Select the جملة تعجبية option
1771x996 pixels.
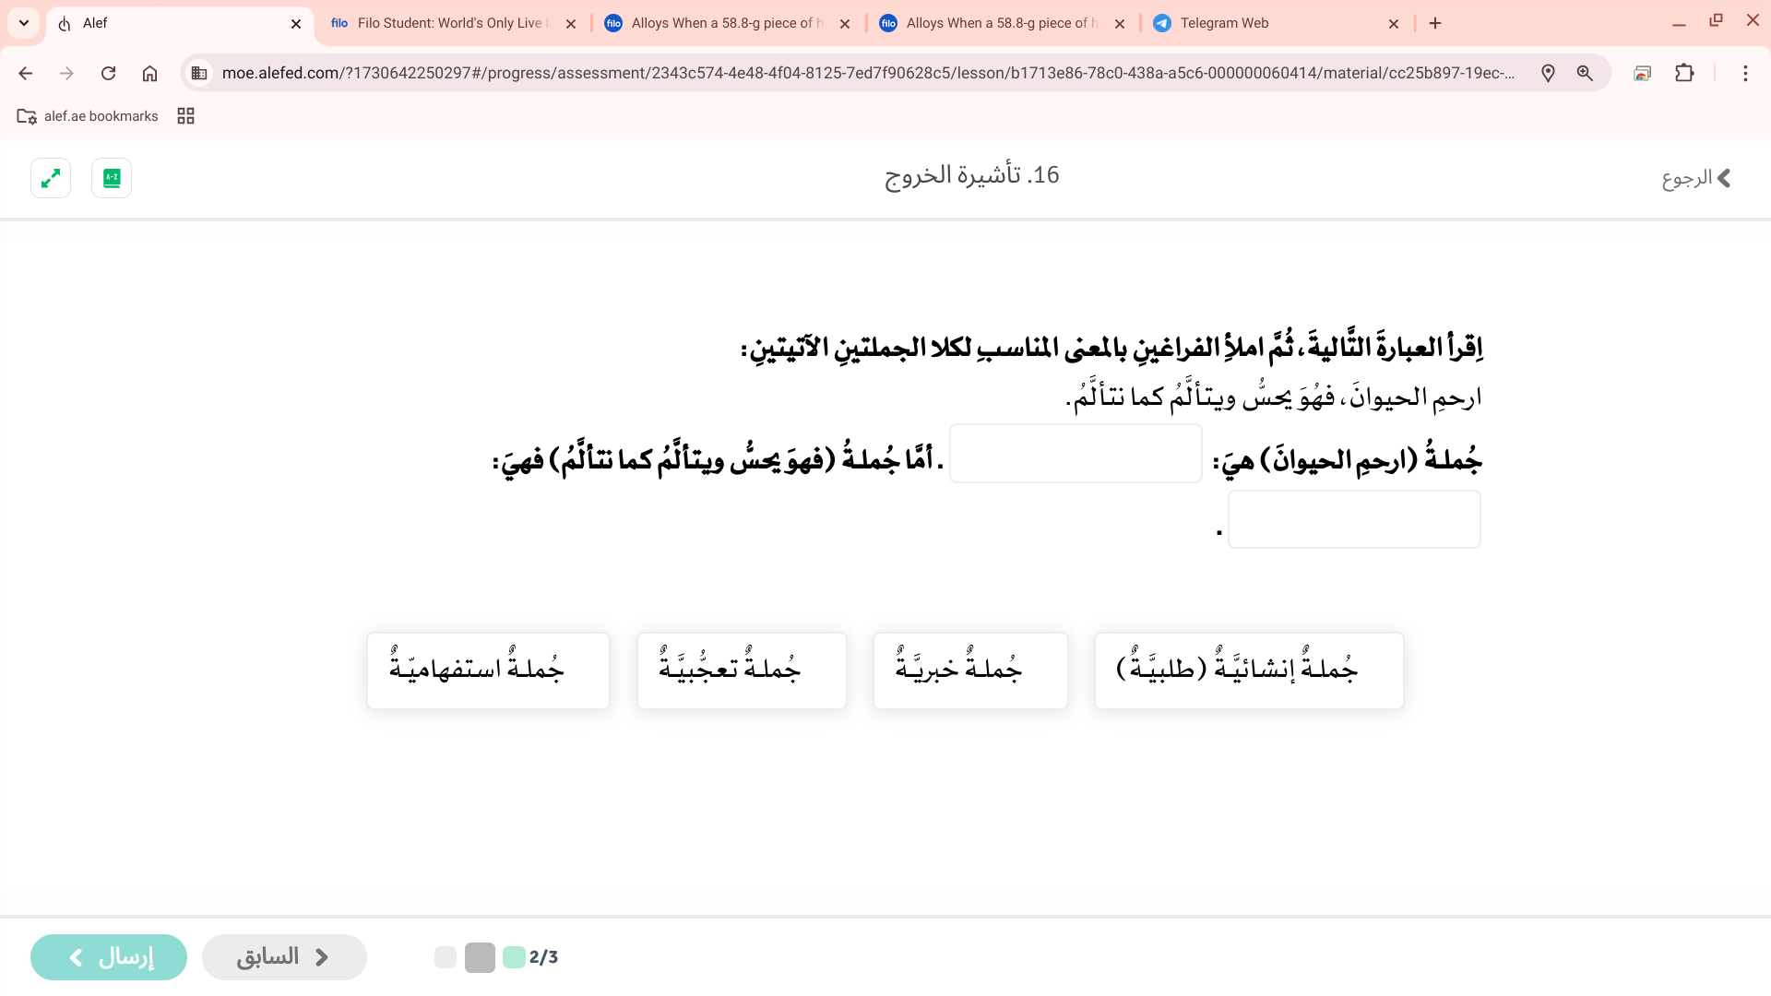point(742,670)
